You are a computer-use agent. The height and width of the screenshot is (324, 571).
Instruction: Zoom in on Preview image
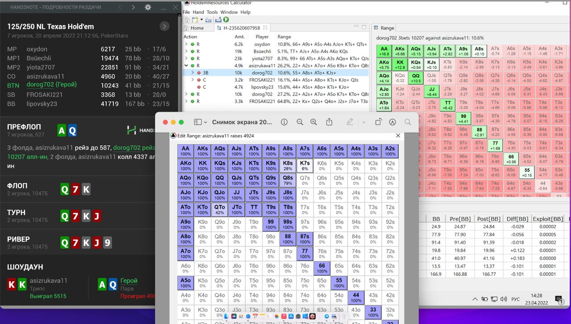pyautogui.click(x=314, y=122)
